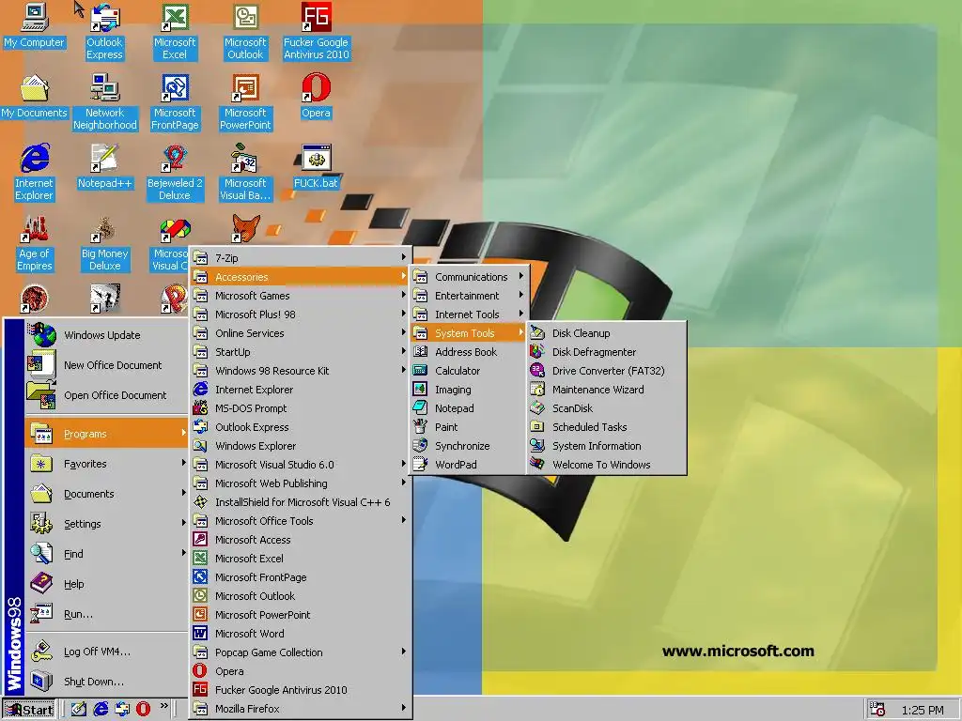The width and height of the screenshot is (962, 721).
Task: Open Address Book
Action: click(x=469, y=352)
